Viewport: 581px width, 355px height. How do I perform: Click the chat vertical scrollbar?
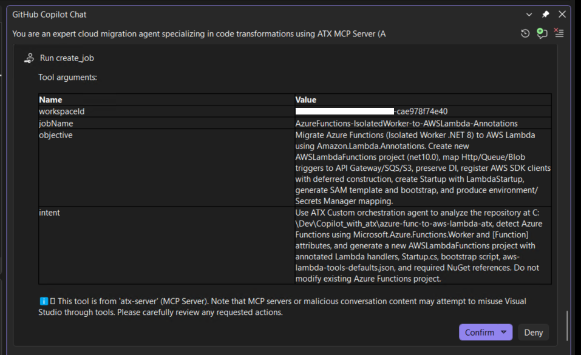point(567,325)
